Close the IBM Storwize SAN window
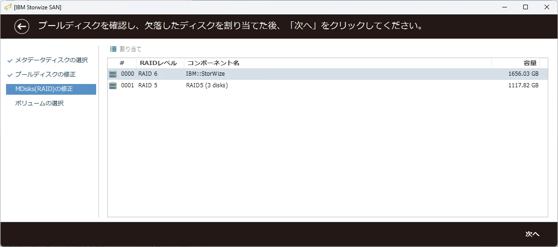Screen dimensions: 558x247 pyautogui.click(x=547, y=7)
